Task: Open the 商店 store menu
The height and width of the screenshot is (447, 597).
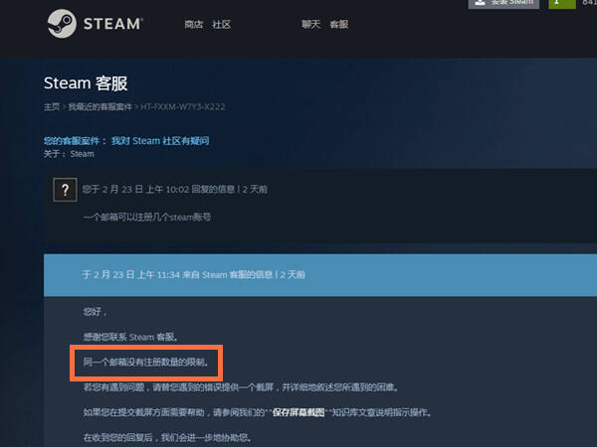Action: (x=194, y=25)
